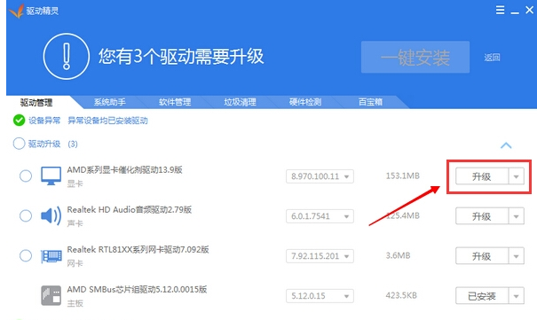This screenshot has width=537, height=320.
Task: Click the 423.5KB size value
Action: [x=401, y=295]
